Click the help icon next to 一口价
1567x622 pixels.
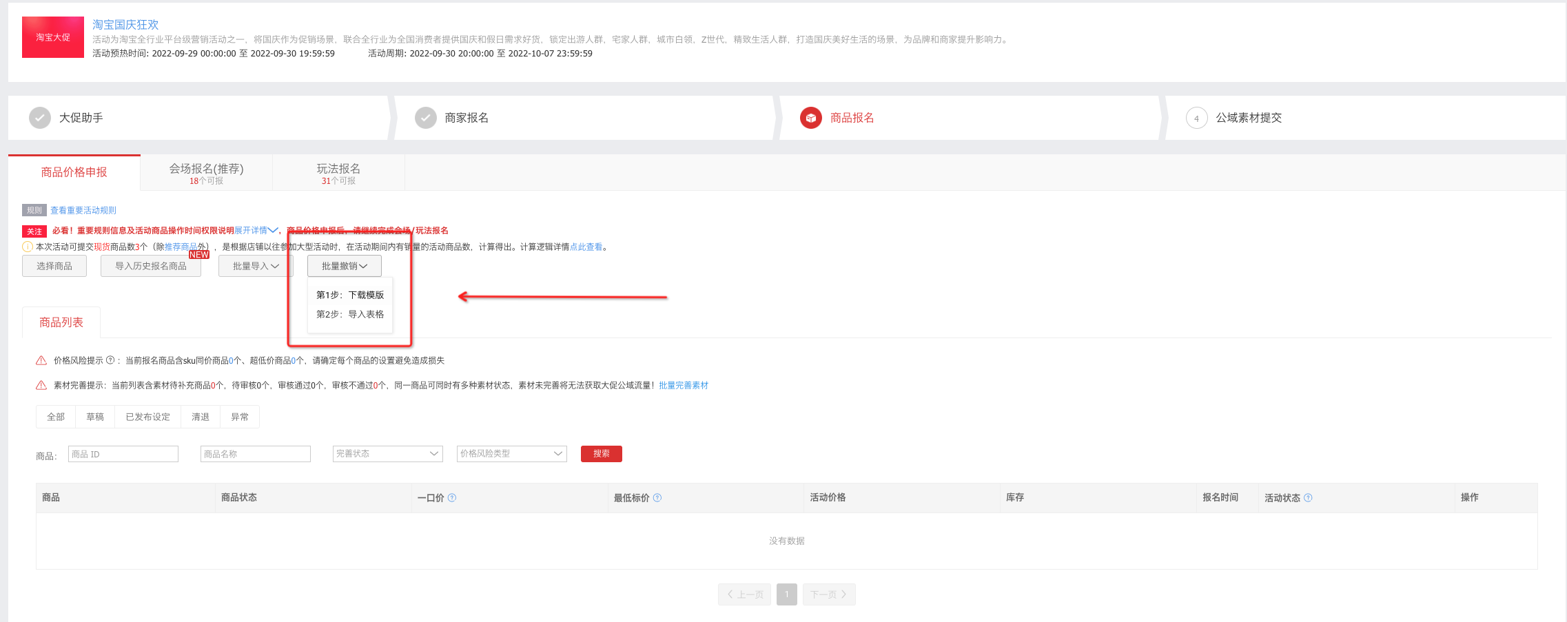tap(452, 497)
